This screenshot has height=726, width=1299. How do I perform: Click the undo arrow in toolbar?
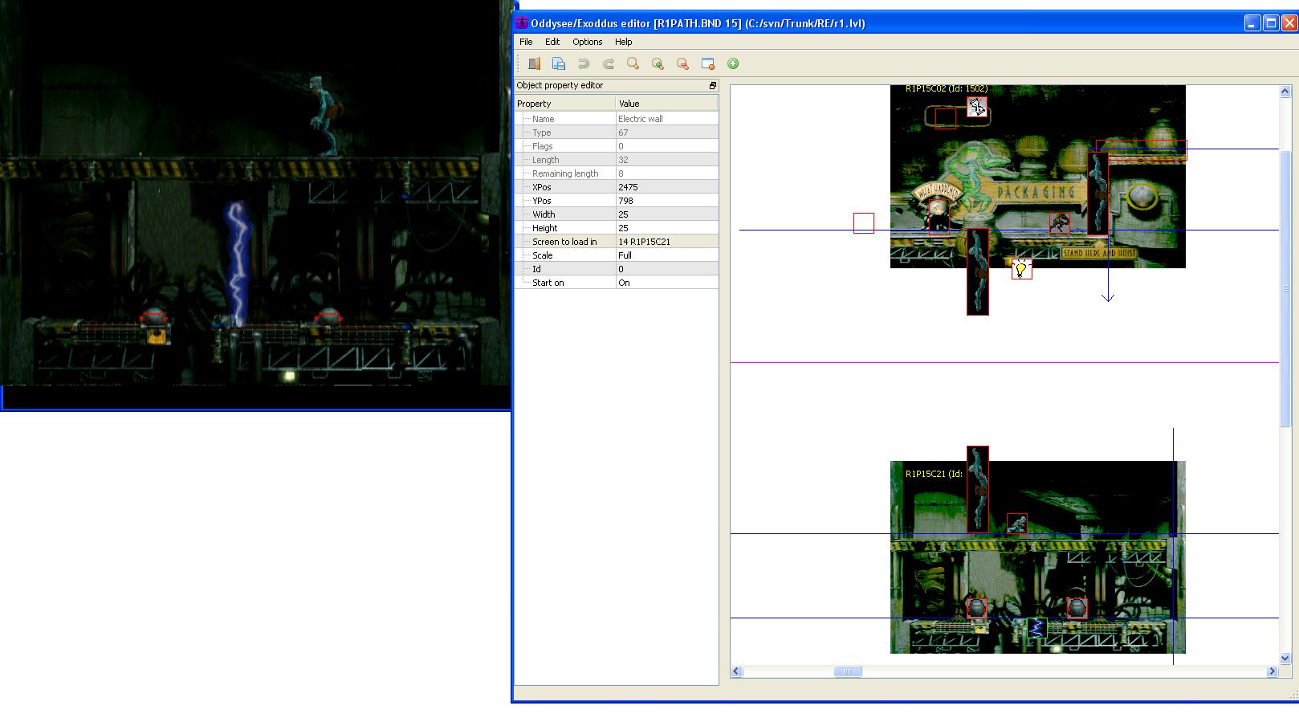[x=584, y=64]
